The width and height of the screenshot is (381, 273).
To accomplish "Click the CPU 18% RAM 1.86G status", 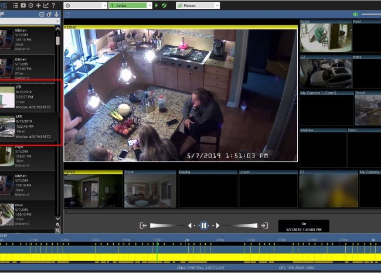I will click(297, 268).
